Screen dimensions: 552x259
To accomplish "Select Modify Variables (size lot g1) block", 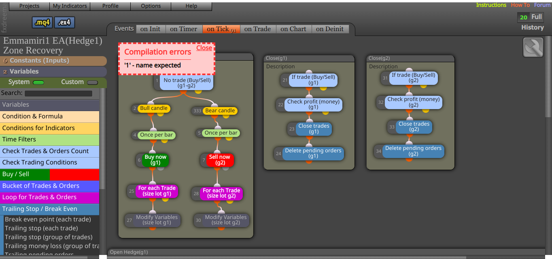I will click(x=157, y=220).
